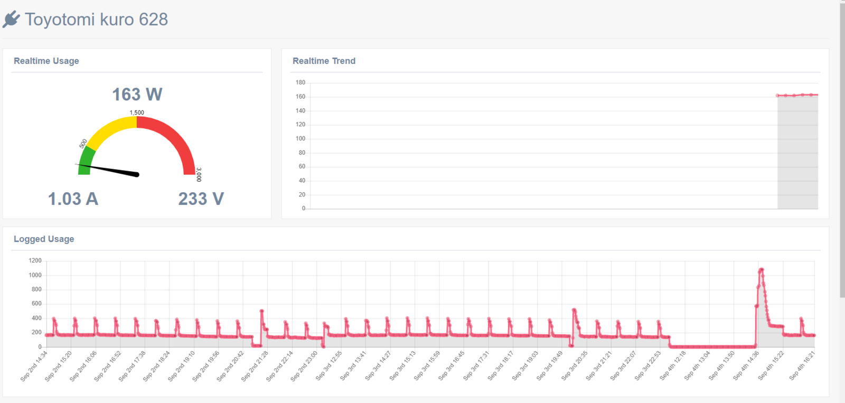Click the 60 axis label in Realtime Trend

302,166
